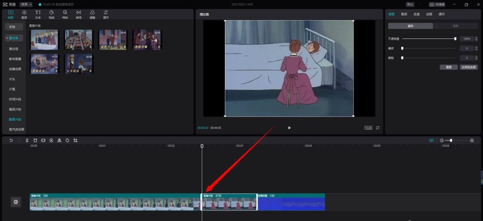Open the 转场 transitions panel
The image size is (483, 221).
[79, 14]
